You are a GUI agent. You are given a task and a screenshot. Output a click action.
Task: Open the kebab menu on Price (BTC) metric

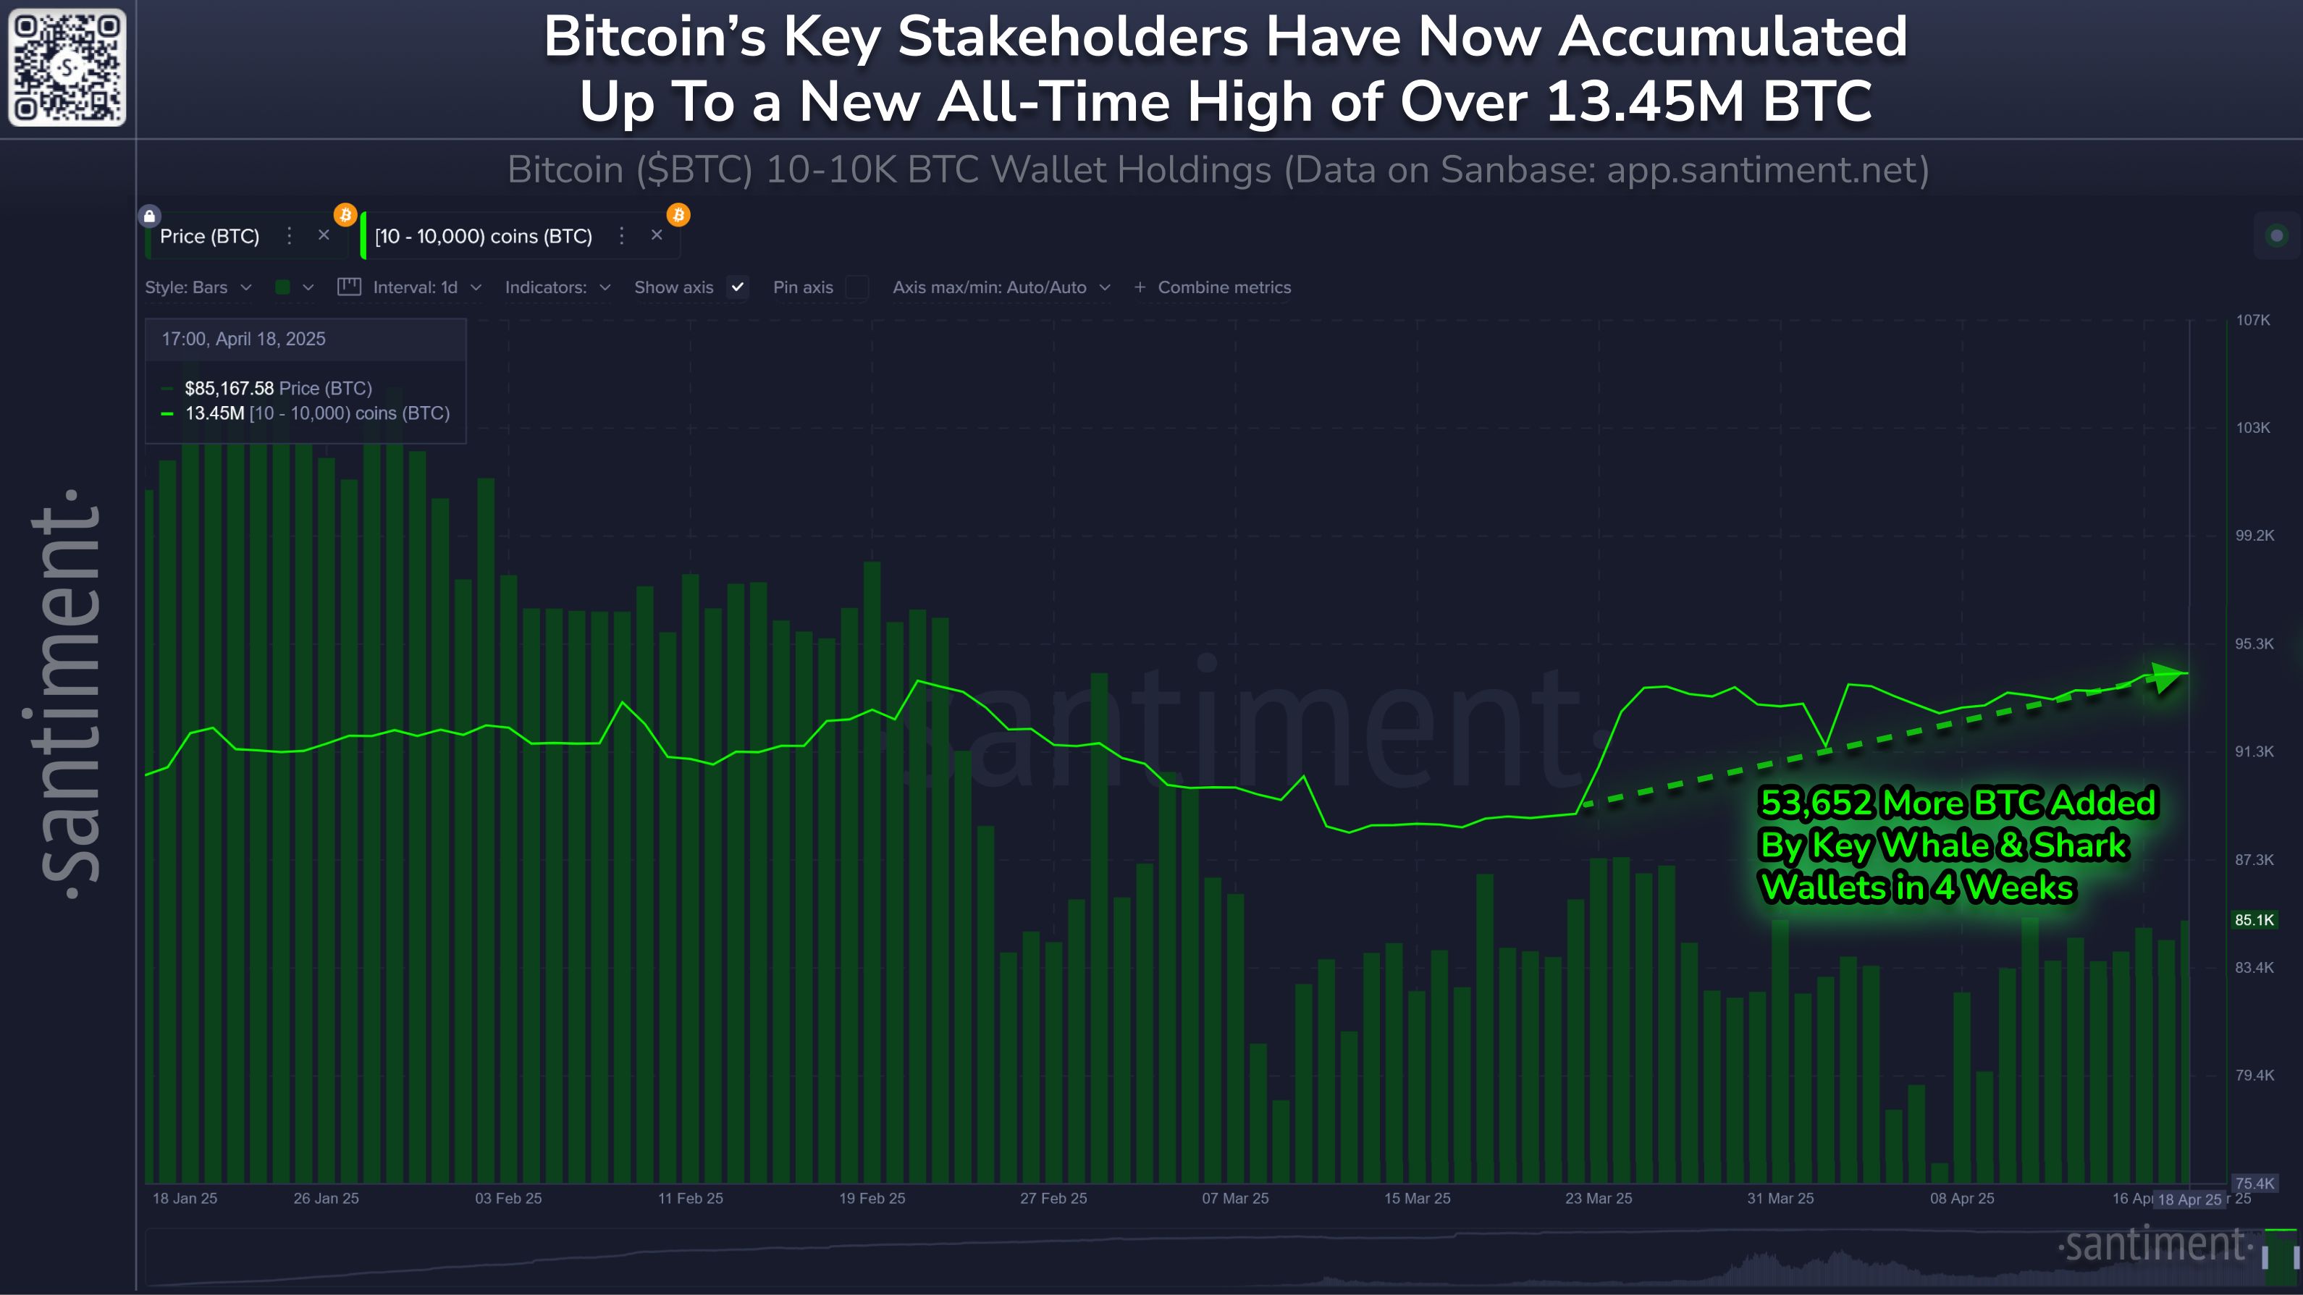click(290, 236)
